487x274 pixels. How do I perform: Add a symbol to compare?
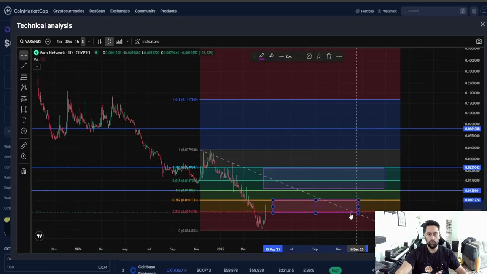pyautogui.click(x=48, y=41)
